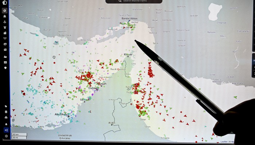The image size is (255, 145).
Task: Click the lighthouse icon in the sidebar
Action: coord(5,27)
